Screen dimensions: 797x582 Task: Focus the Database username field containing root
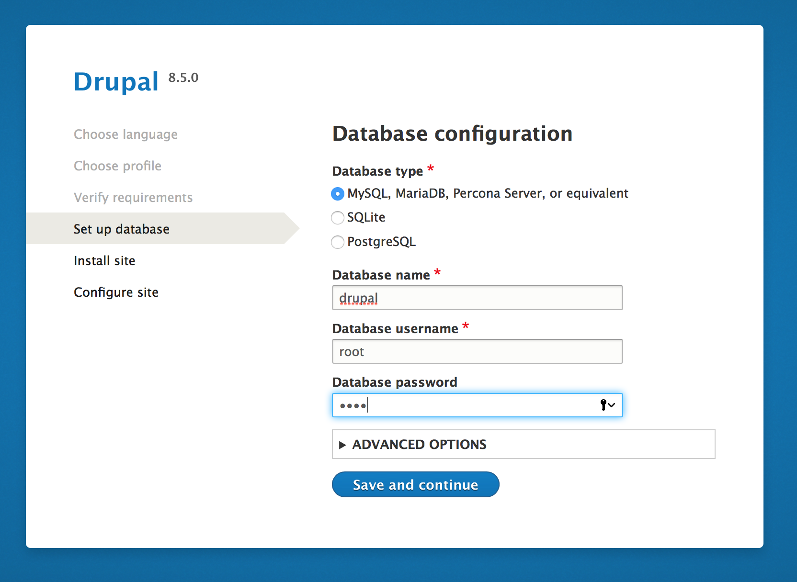[478, 351]
